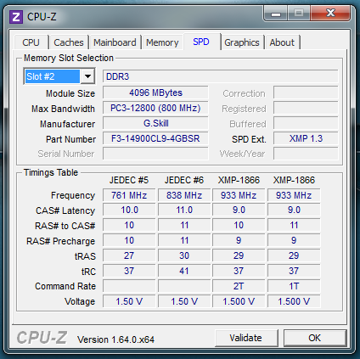Select the PC3-12800 (800 MHz) bandwidth value

[155, 108]
